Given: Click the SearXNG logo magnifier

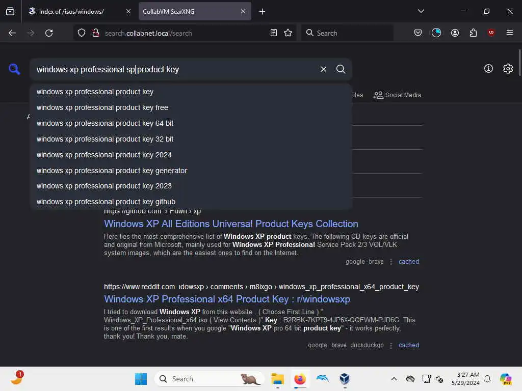Looking at the screenshot, I should click(x=14, y=69).
